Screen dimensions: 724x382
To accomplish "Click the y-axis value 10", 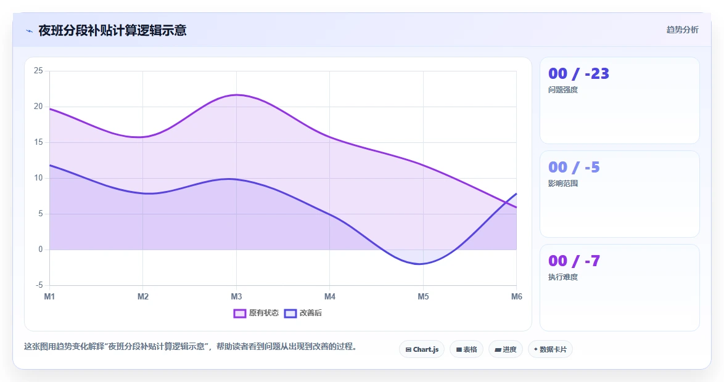I will coord(38,178).
